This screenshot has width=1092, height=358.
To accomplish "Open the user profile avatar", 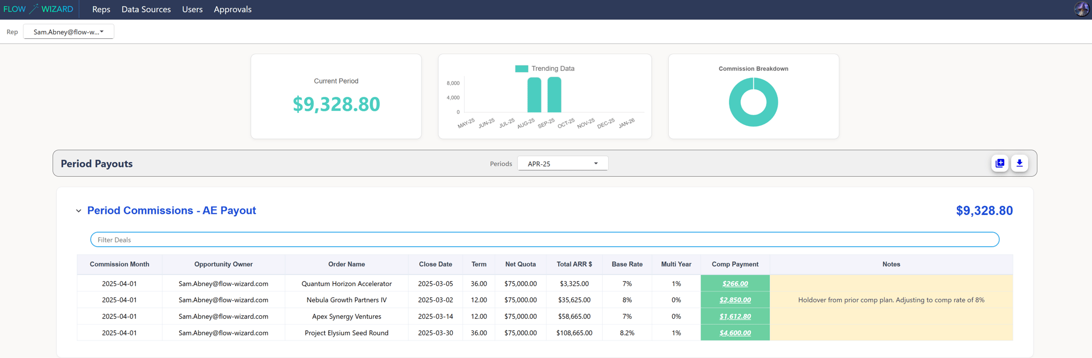I will pyautogui.click(x=1081, y=9).
